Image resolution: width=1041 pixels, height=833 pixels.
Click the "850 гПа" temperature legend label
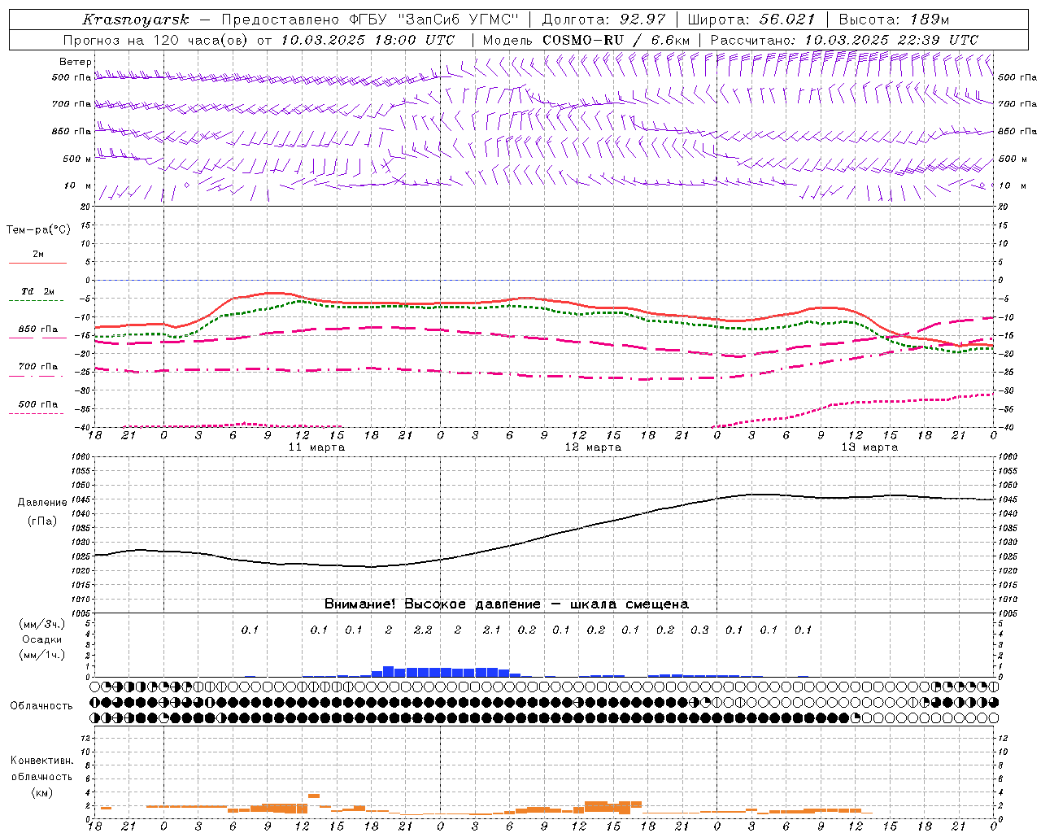38,329
